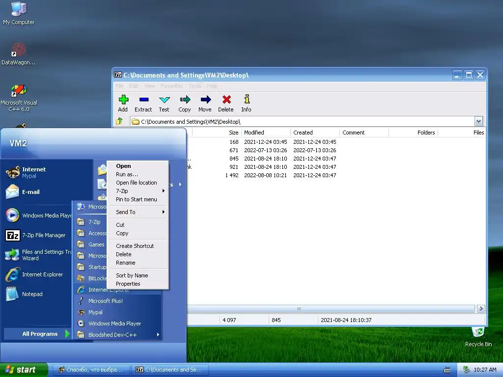Switch to 7-Zip taskbar button
The height and width of the screenshot is (377, 503).
[x=170, y=370]
